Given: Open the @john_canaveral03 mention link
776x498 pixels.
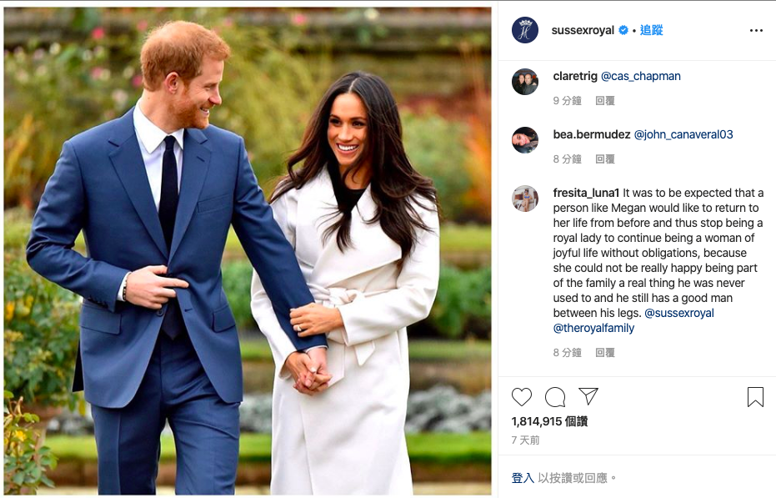Looking at the screenshot, I should 683,135.
